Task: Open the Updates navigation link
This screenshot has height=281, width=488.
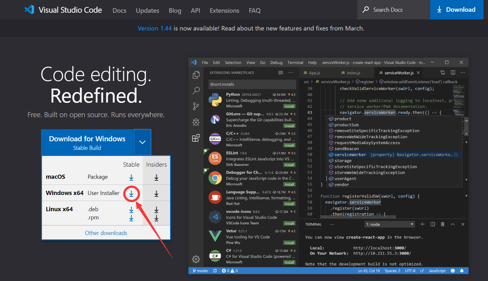Action: pyautogui.click(x=148, y=10)
